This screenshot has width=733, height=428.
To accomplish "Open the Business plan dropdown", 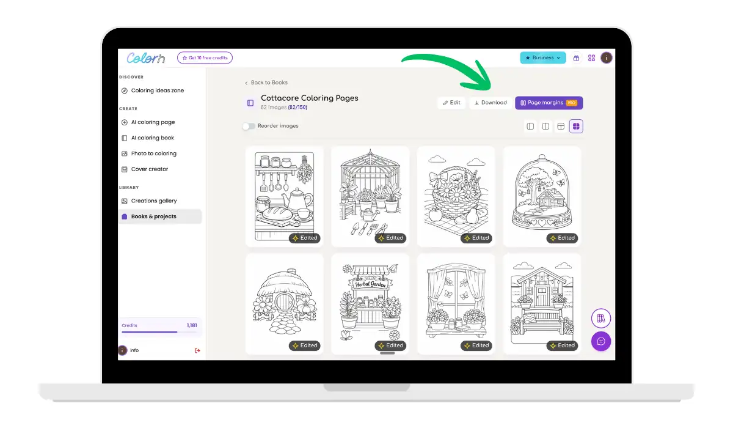I will pos(542,57).
